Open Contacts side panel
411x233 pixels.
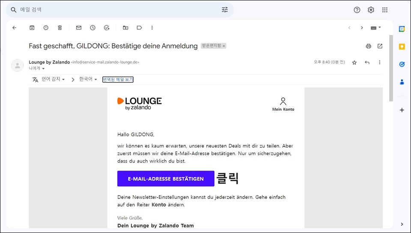click(402, 82)
